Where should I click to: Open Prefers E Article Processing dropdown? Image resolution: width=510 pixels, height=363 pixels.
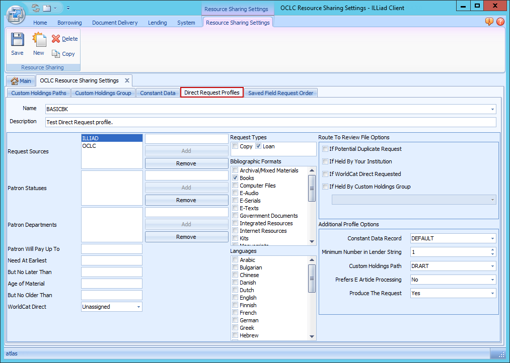point(492,280)
